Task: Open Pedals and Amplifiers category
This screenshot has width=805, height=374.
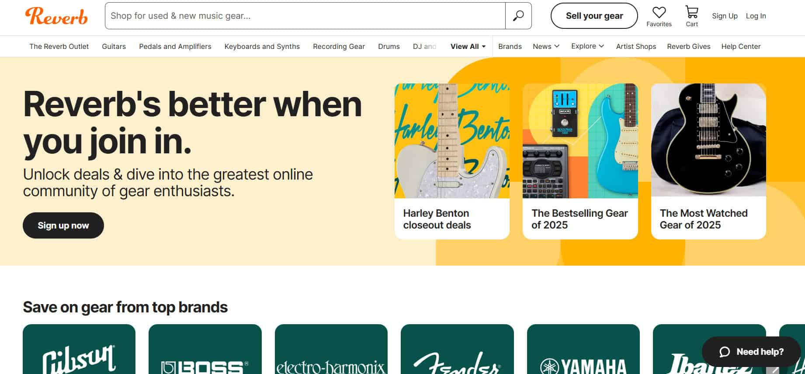Action: click(x=175, y=46)
